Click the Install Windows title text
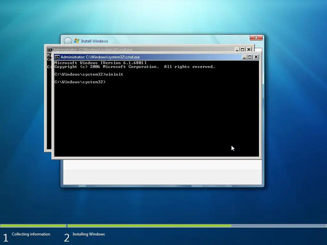 click(95, 41)
